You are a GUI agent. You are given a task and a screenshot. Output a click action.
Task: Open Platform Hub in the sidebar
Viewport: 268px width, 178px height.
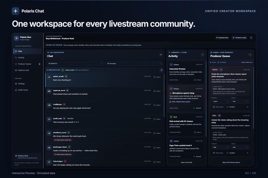[28, 70]
